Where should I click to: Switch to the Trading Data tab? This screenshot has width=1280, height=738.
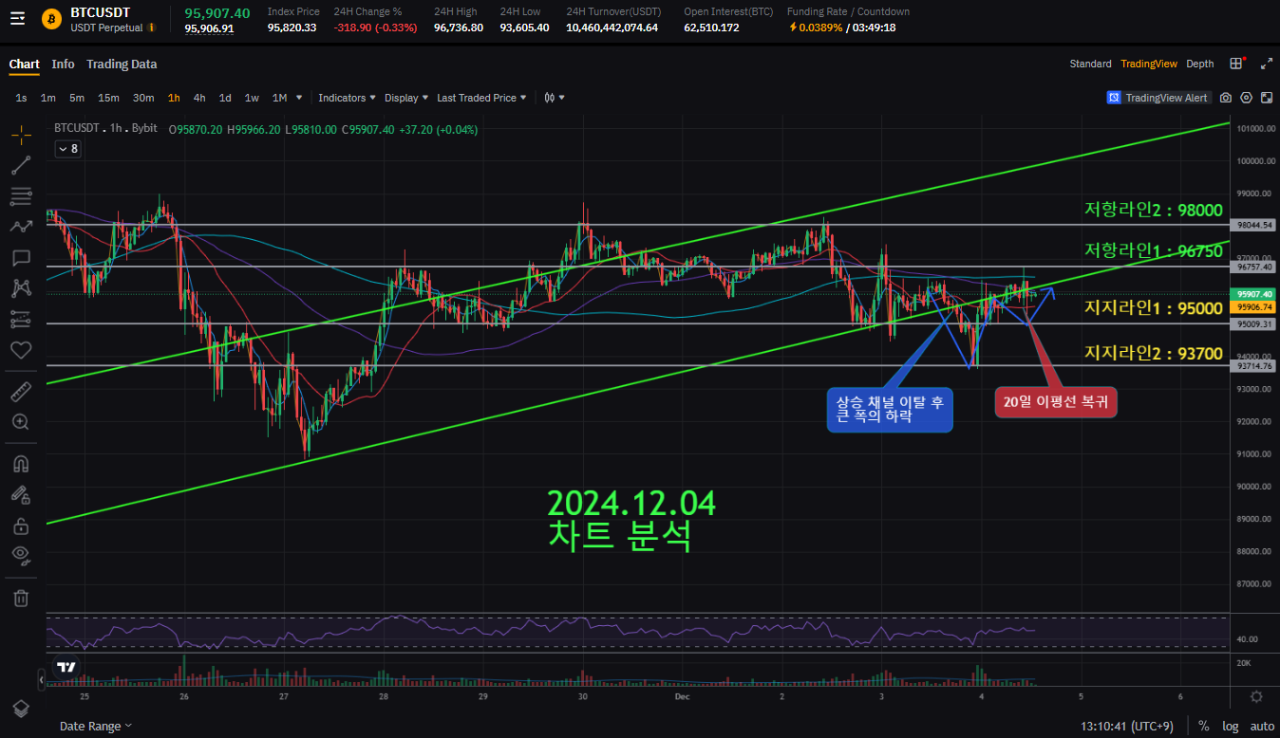pos(122,64)
